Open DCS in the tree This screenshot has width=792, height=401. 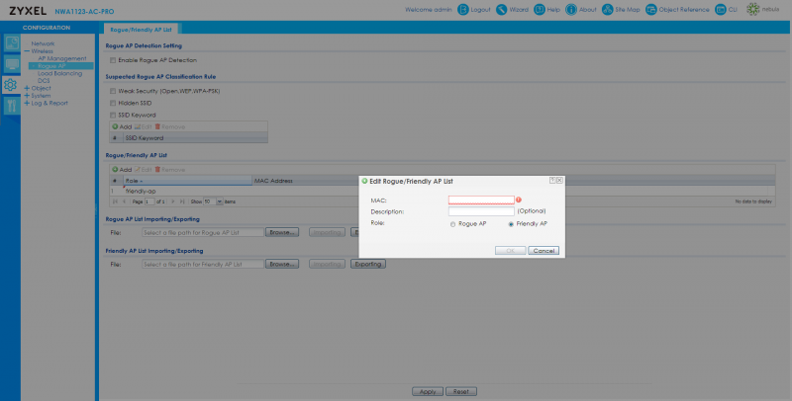[x=44, y=81]
